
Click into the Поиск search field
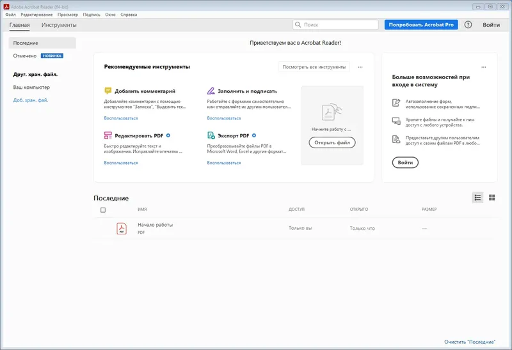[x=335, y=25]
